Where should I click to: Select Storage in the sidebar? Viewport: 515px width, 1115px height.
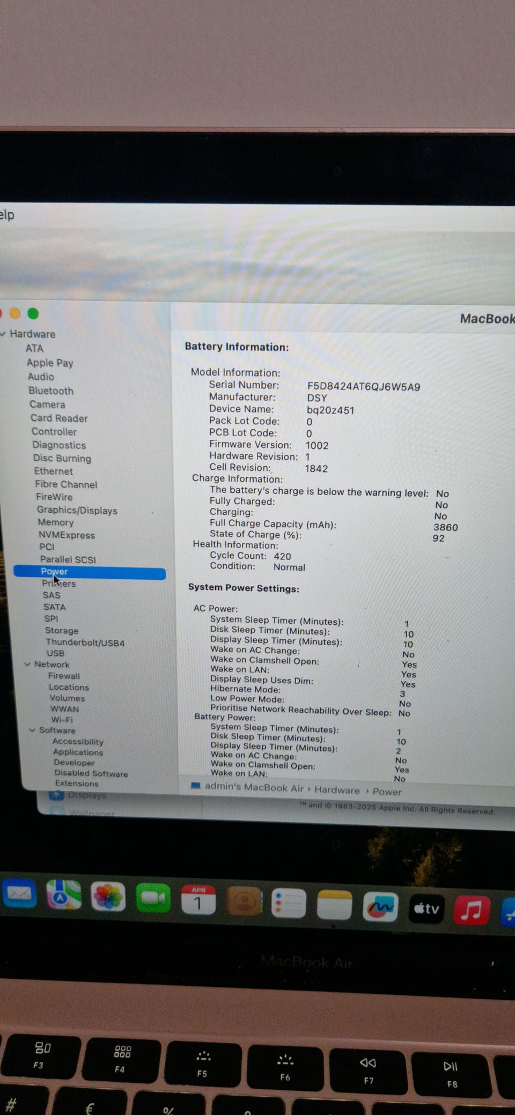[62, 630]
